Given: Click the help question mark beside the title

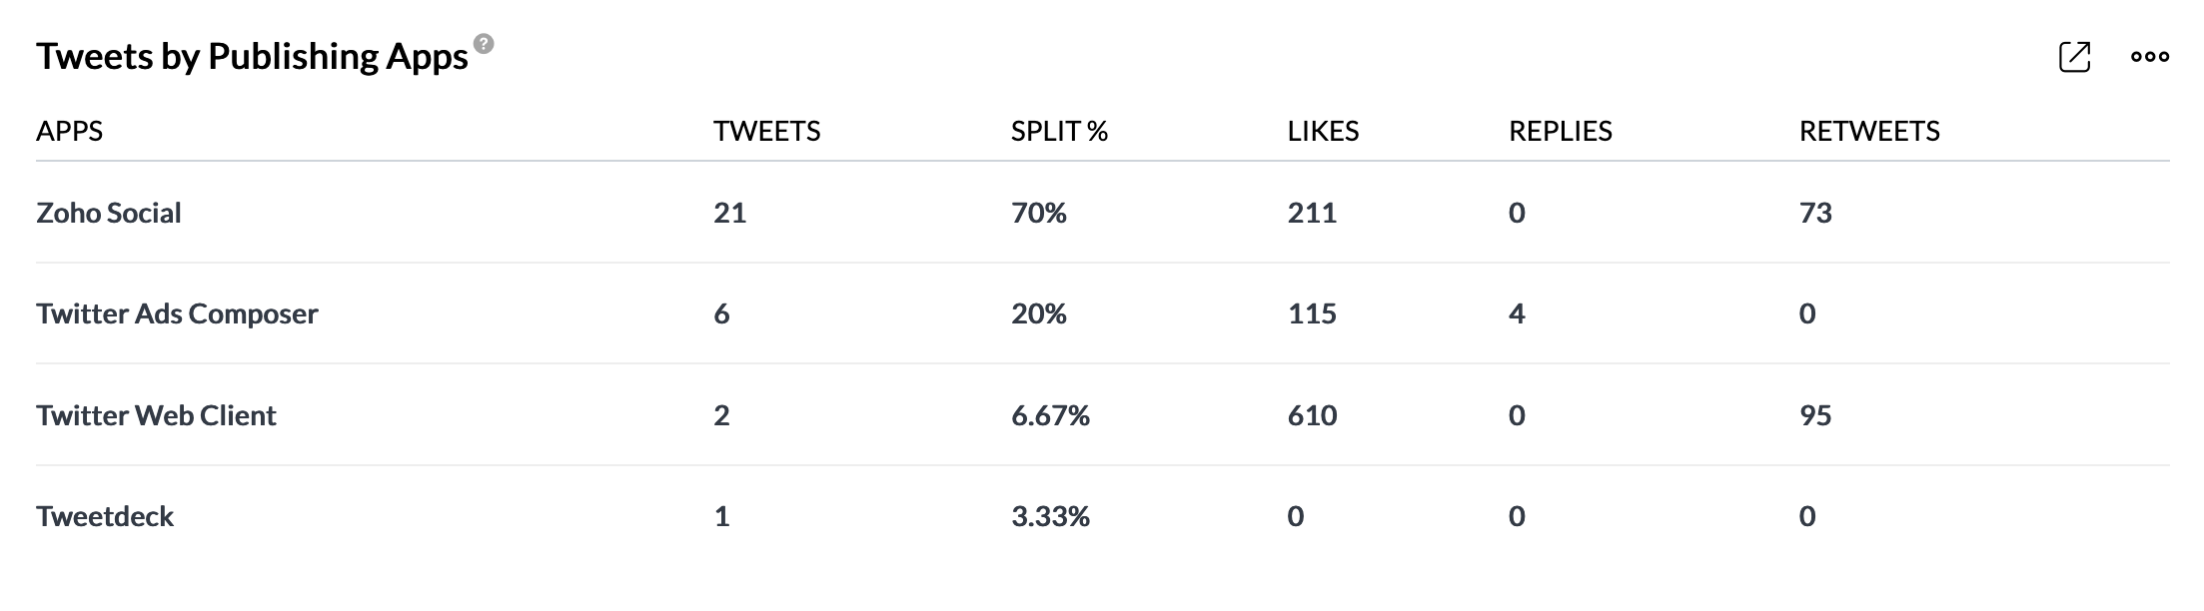Looking at the screenshot, I should (x=484, y=43).
